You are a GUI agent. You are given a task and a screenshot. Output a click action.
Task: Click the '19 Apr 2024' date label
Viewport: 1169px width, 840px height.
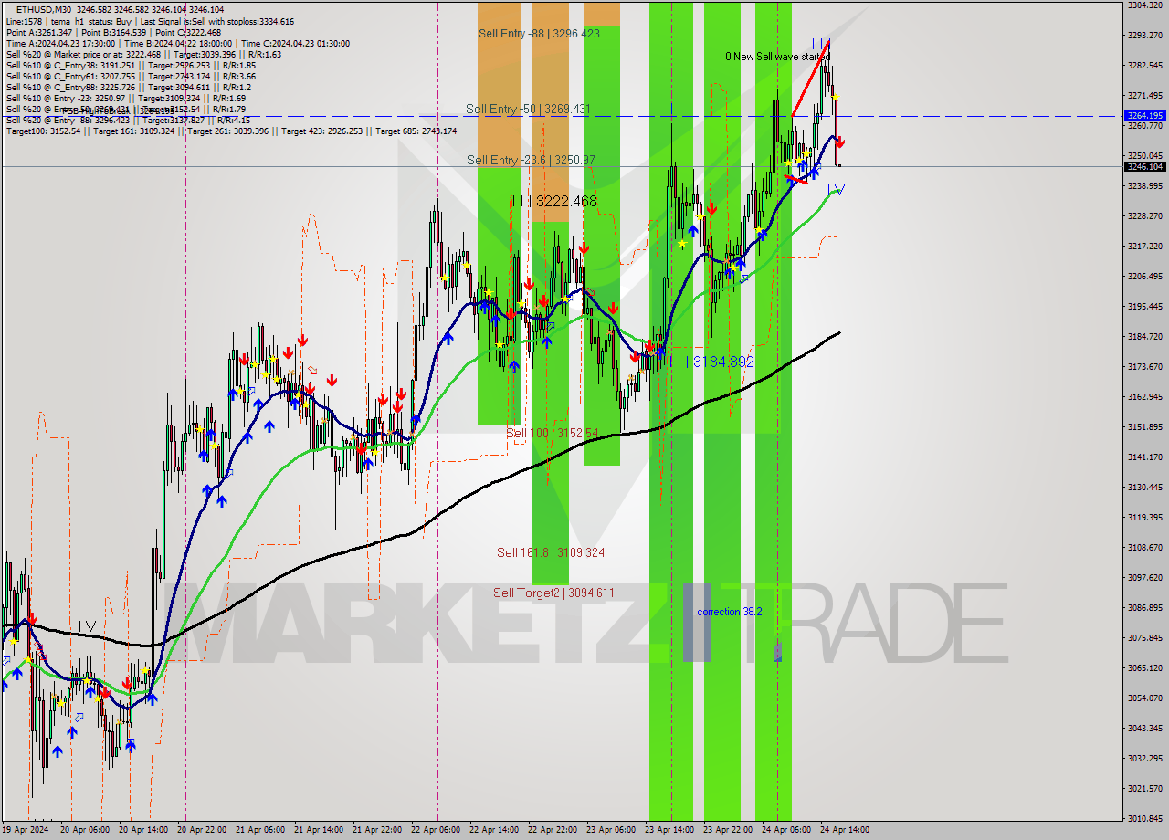point(25,830)
